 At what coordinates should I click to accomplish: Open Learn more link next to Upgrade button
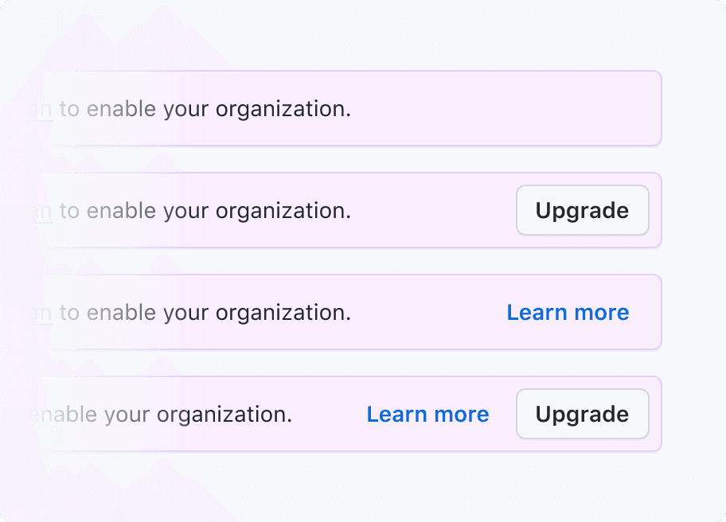coord(427,414)
